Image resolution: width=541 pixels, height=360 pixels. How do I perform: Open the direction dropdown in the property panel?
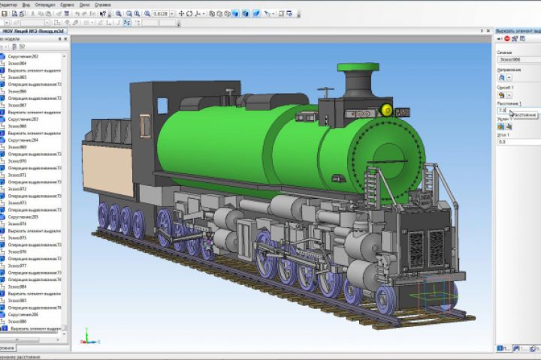coord(509,78)
